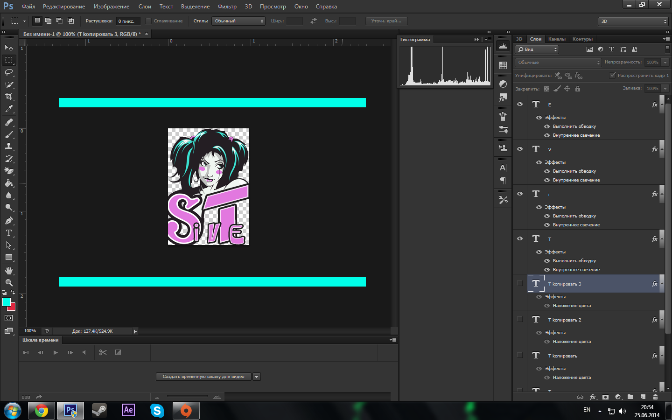Select the Blur tool
The image size is (672, 420).
click(x=9, y=195)
